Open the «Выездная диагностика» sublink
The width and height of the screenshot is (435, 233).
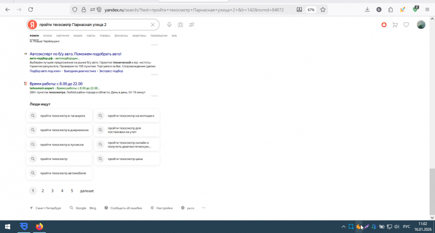coord(80,71)
